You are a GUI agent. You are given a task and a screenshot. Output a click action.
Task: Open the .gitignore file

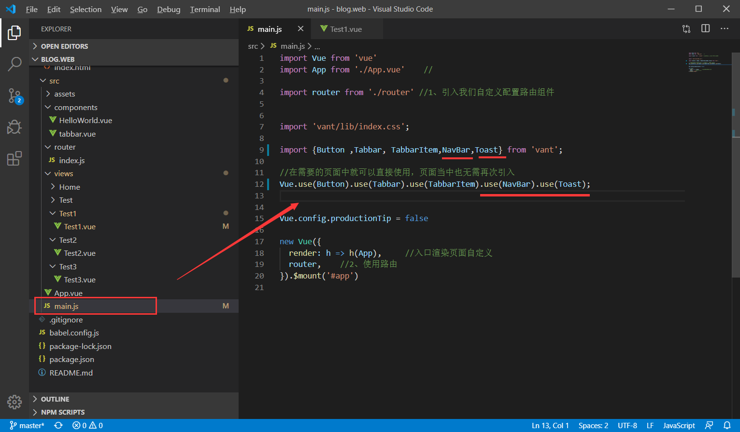[134, 320]
